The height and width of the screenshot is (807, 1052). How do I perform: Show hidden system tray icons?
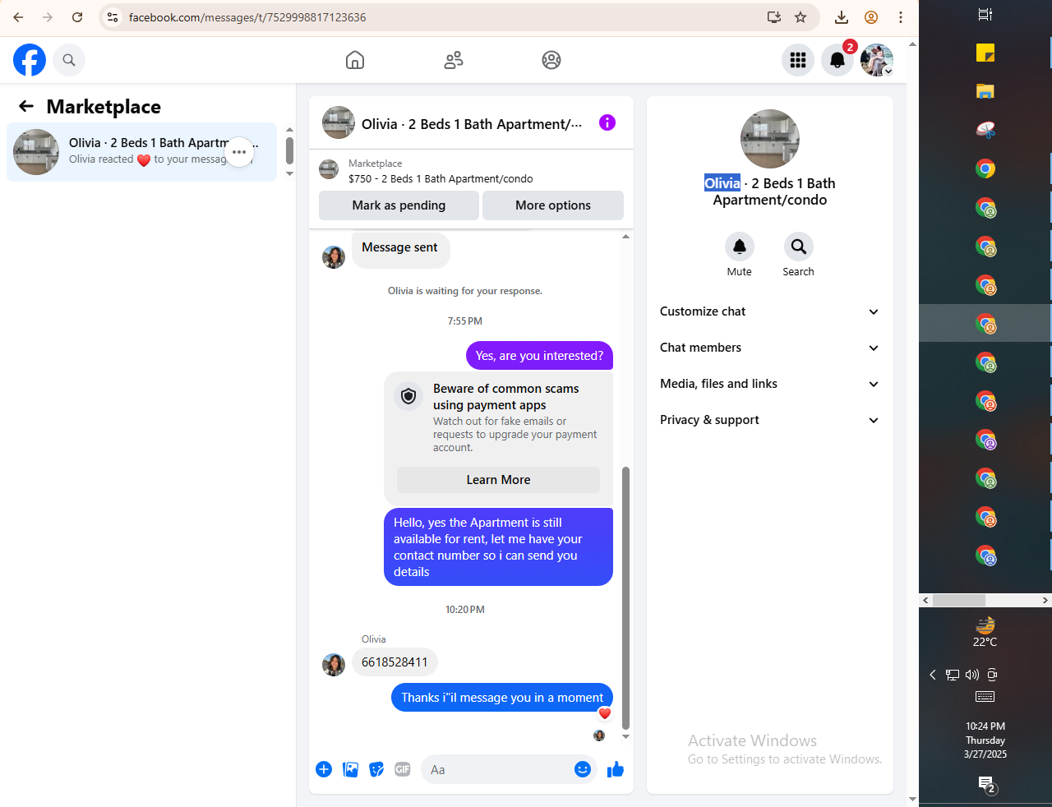[x=933, y=675]
